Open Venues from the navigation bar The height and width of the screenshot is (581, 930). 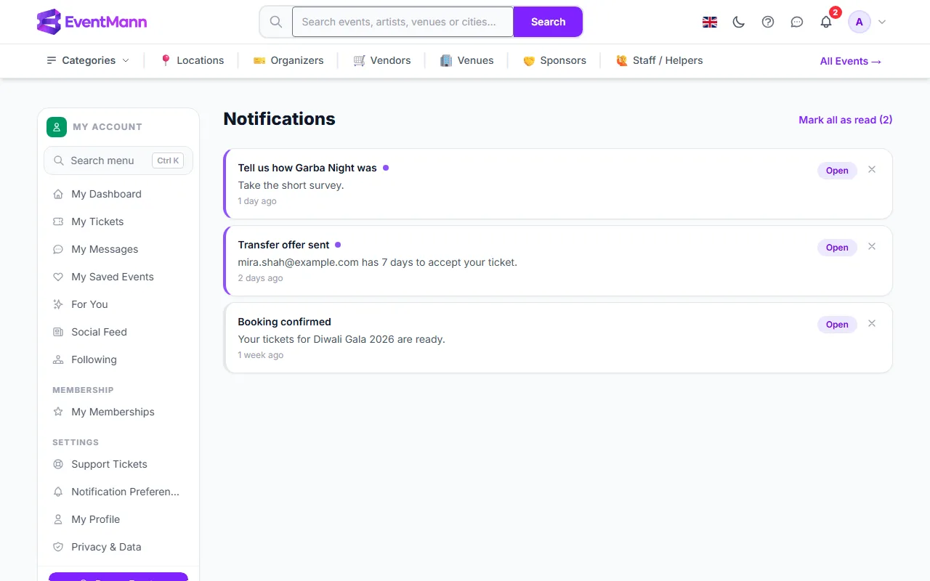467,60
